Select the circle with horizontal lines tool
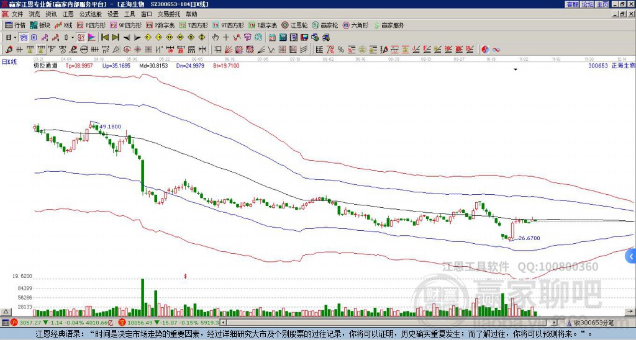 (x=84, y=50)
